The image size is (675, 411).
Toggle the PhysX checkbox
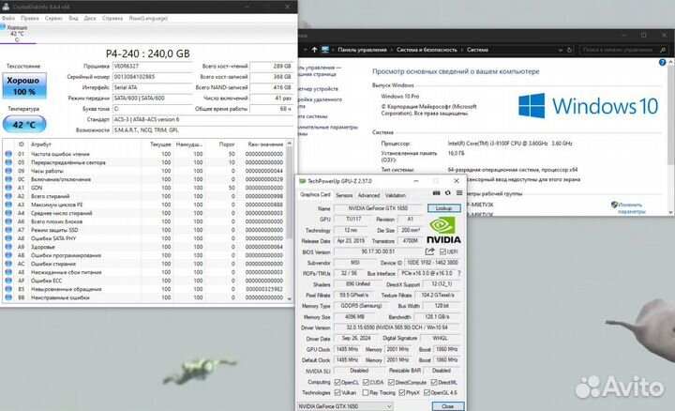[x=401, y=392]
